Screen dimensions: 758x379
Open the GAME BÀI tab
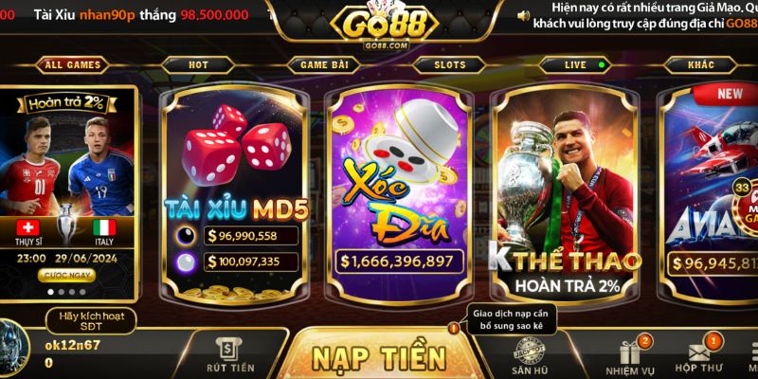click(x=324, y=64)
